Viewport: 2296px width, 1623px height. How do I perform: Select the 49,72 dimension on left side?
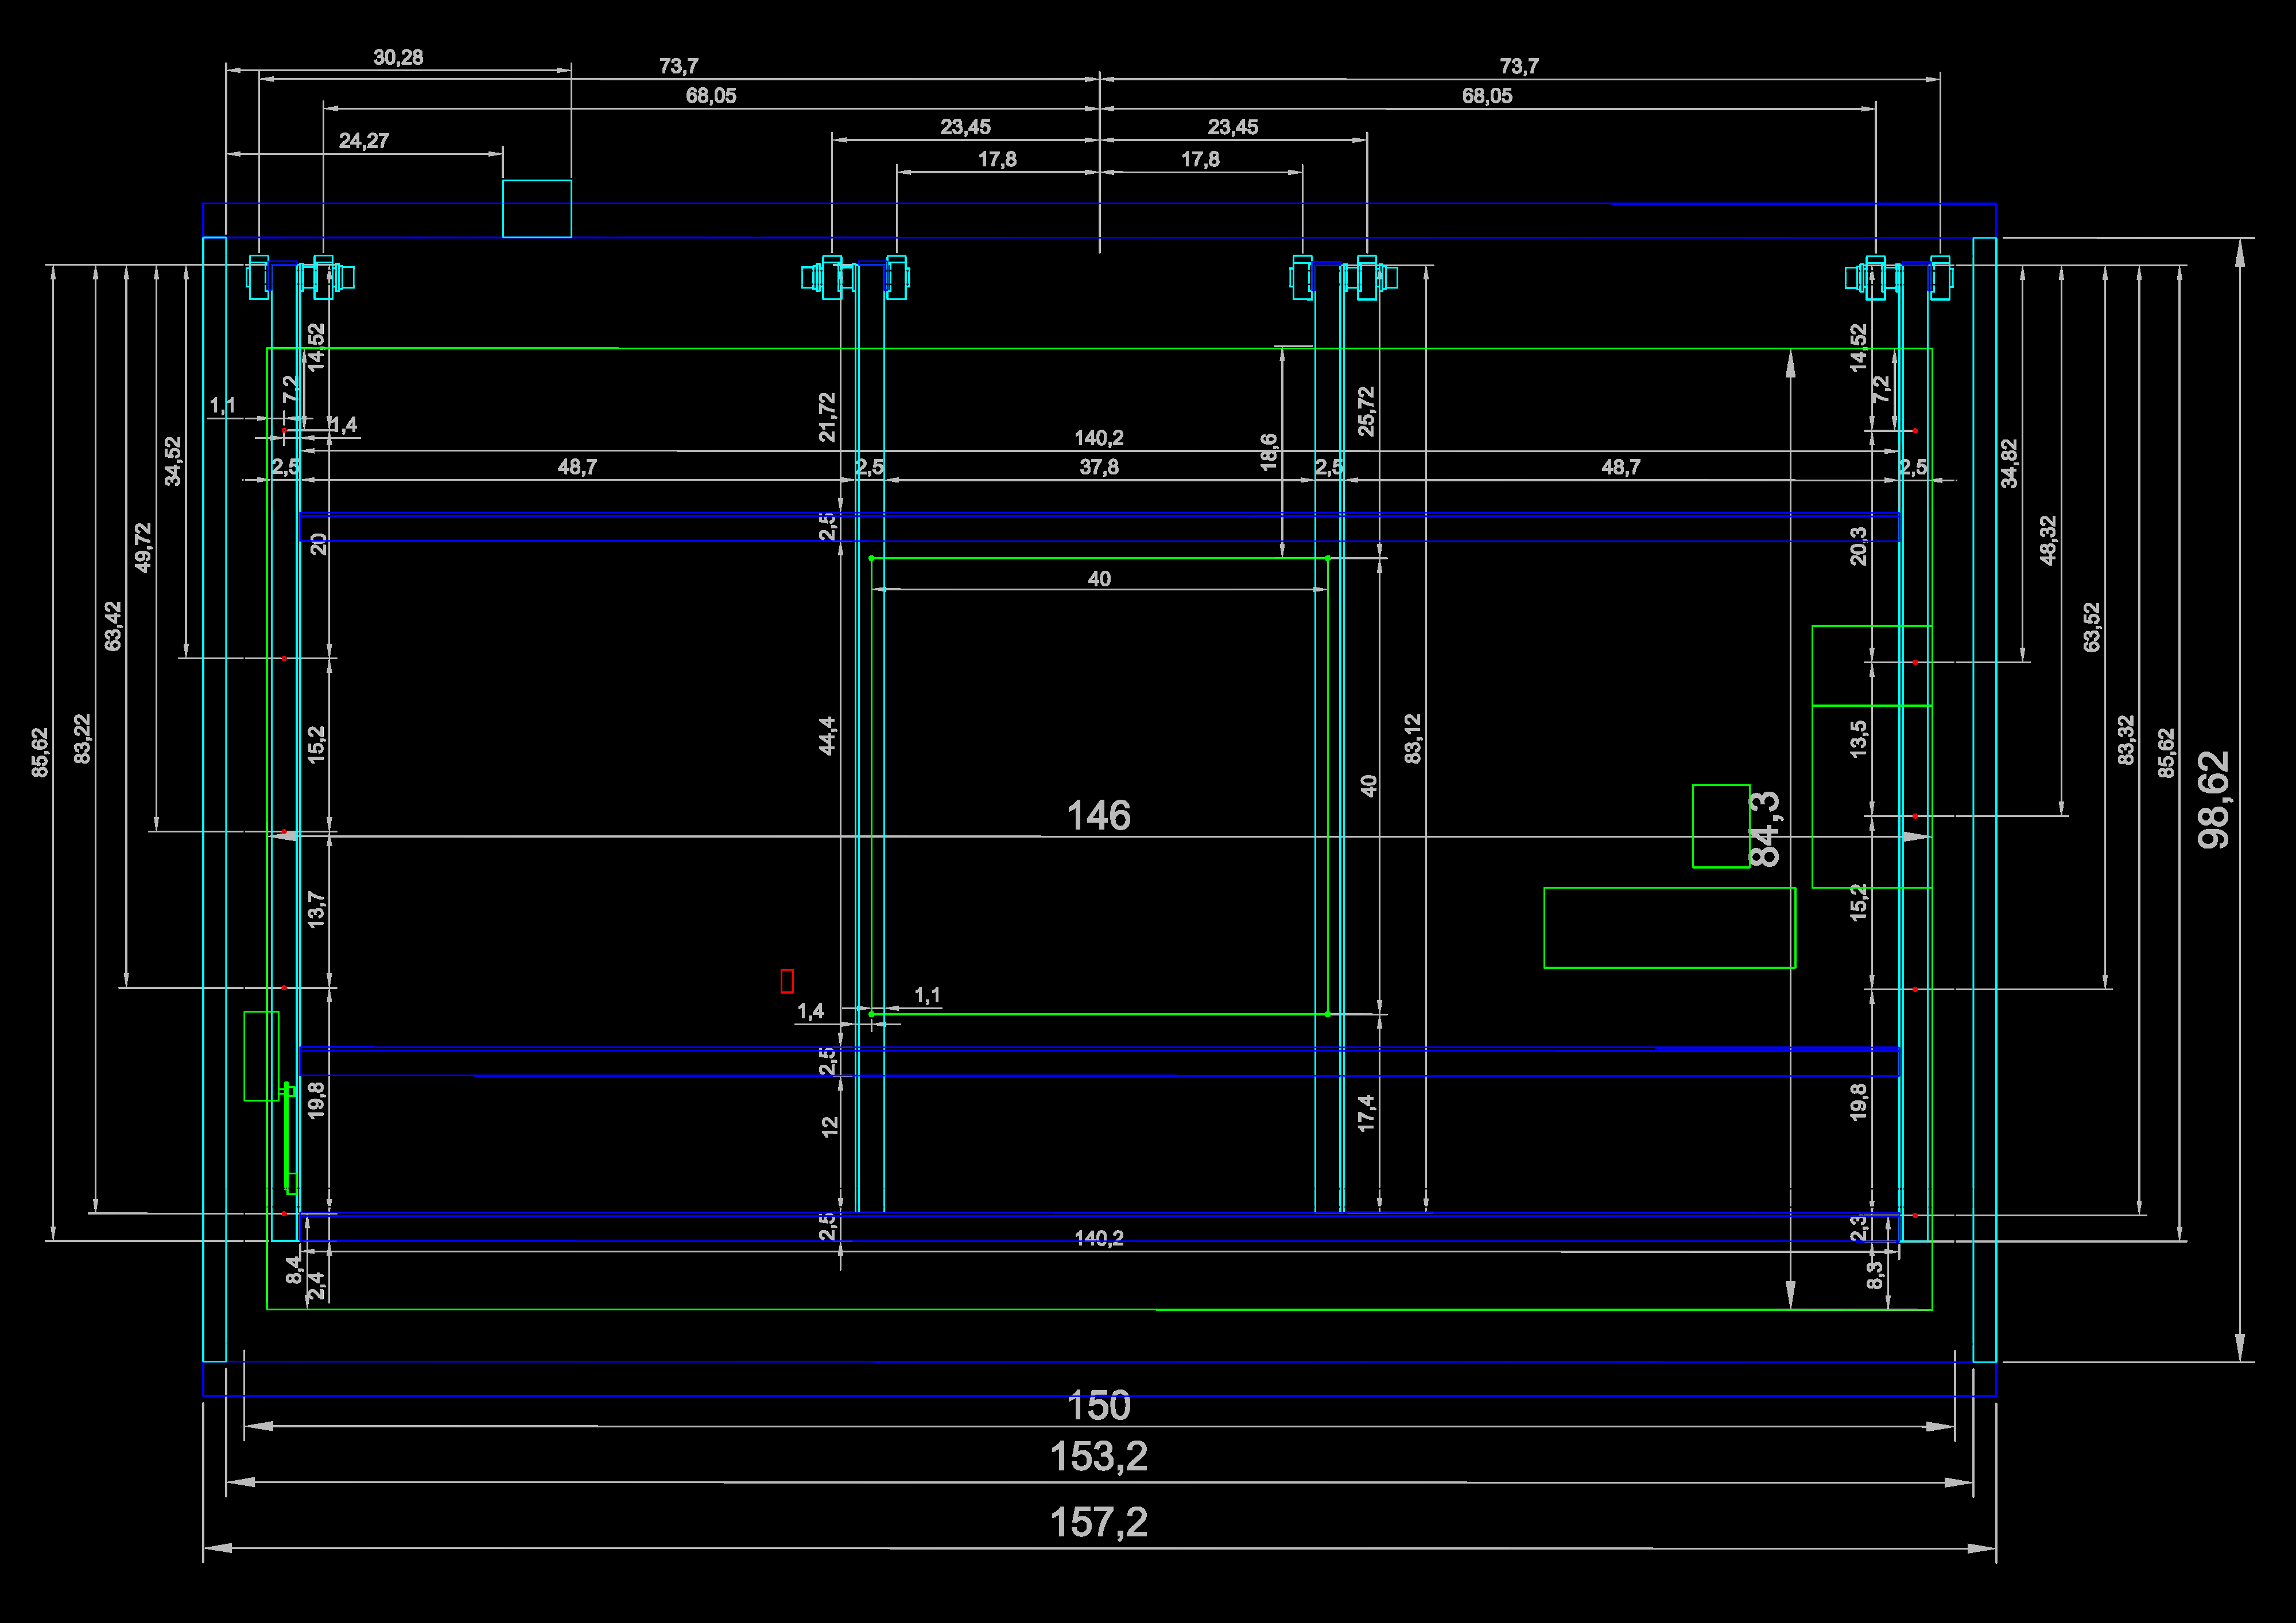[x=143, y=548]
